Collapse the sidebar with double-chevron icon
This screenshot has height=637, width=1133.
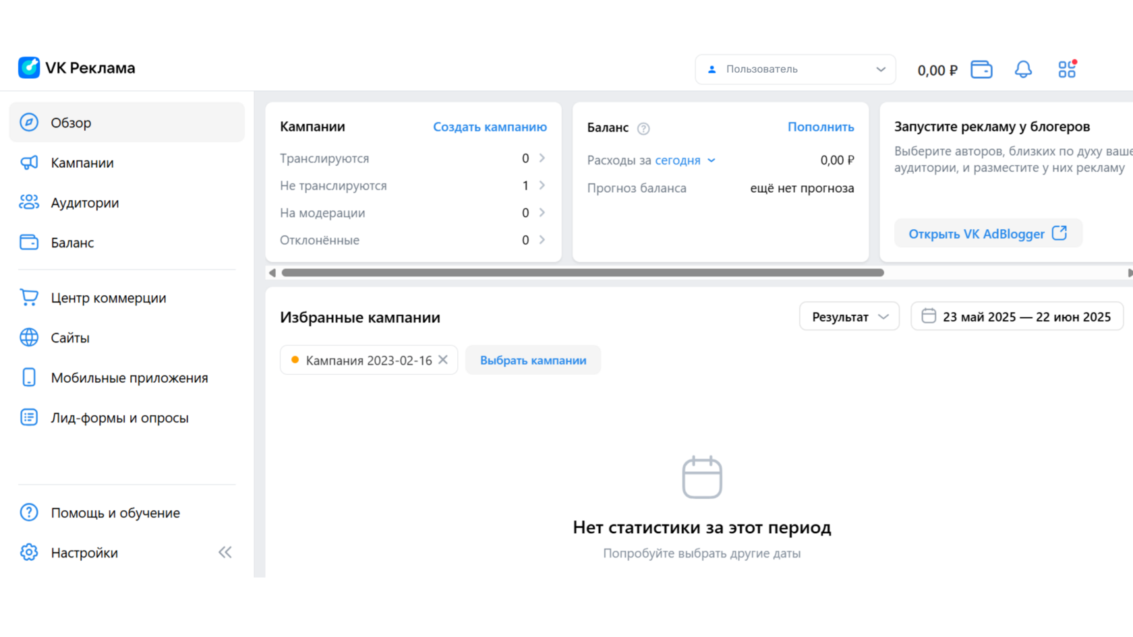225,553
